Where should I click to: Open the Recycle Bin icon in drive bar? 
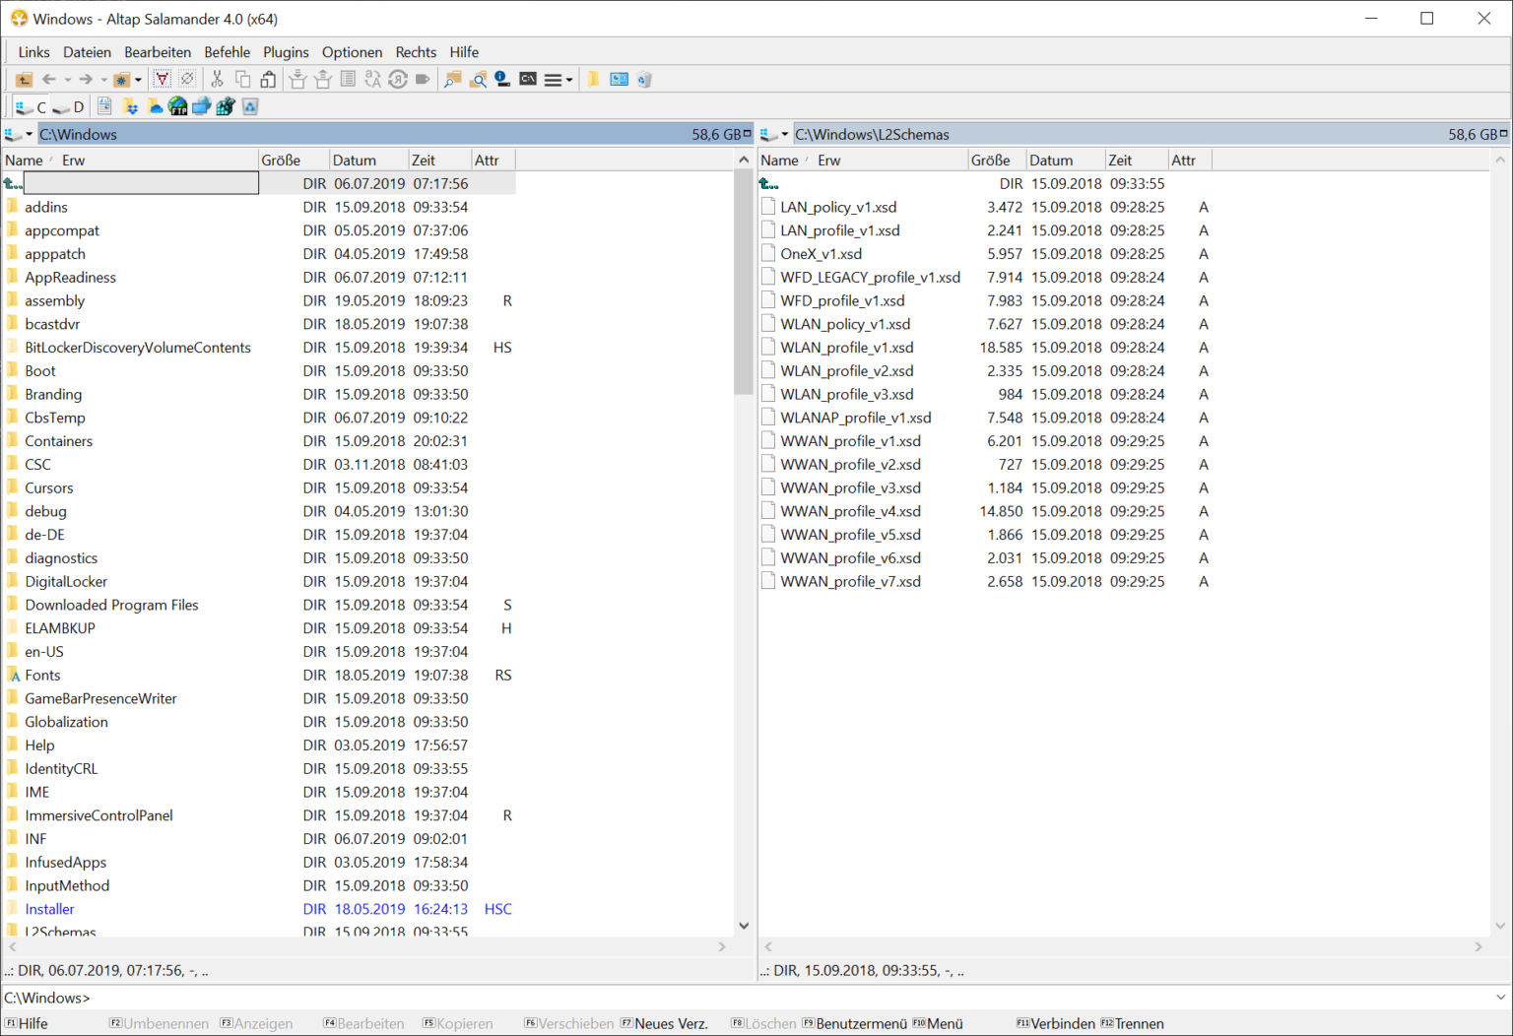(250, 106)
